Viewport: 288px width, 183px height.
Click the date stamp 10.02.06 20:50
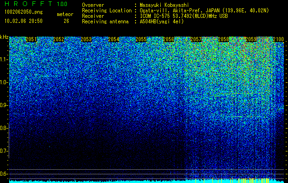pyautogui.click(x=23, y=21)
